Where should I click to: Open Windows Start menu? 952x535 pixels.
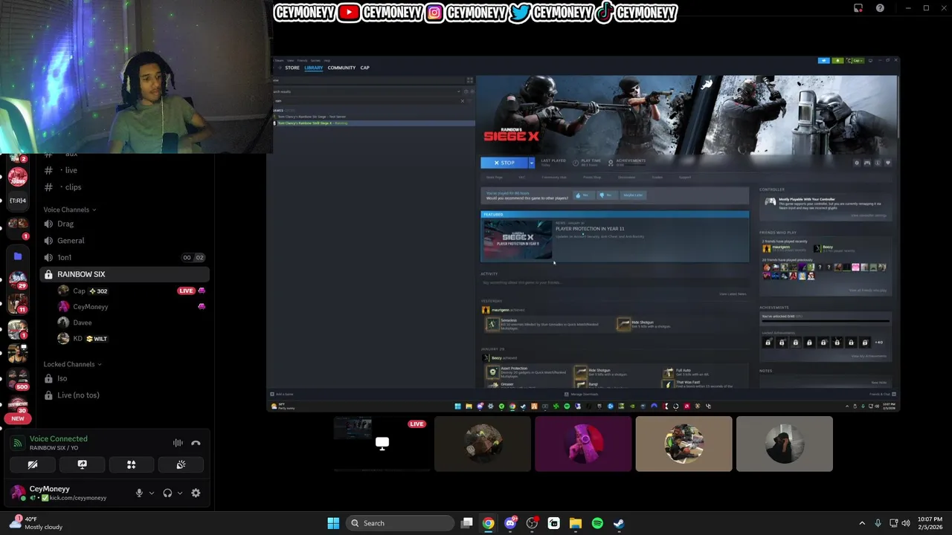click(333, 523)
